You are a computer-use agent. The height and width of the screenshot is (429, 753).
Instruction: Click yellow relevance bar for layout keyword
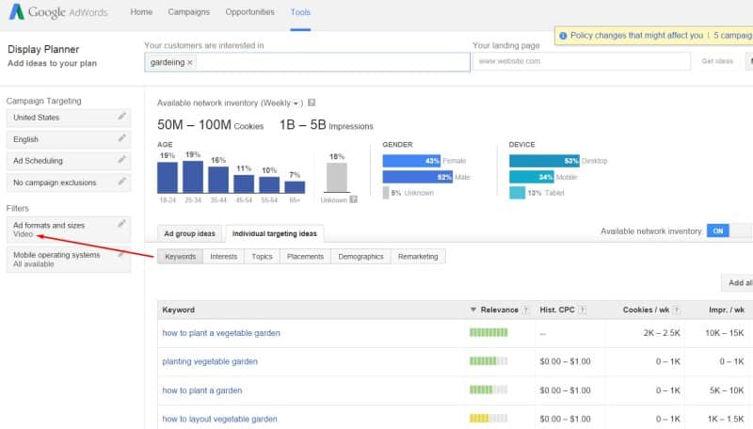coord(489,418)
